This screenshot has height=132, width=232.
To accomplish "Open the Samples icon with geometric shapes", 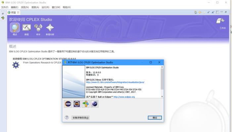I will (38, 28).
